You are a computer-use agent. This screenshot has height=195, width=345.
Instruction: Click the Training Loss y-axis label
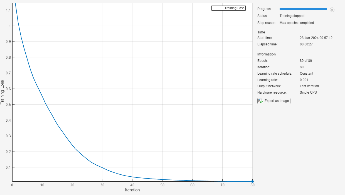point(3,92)
